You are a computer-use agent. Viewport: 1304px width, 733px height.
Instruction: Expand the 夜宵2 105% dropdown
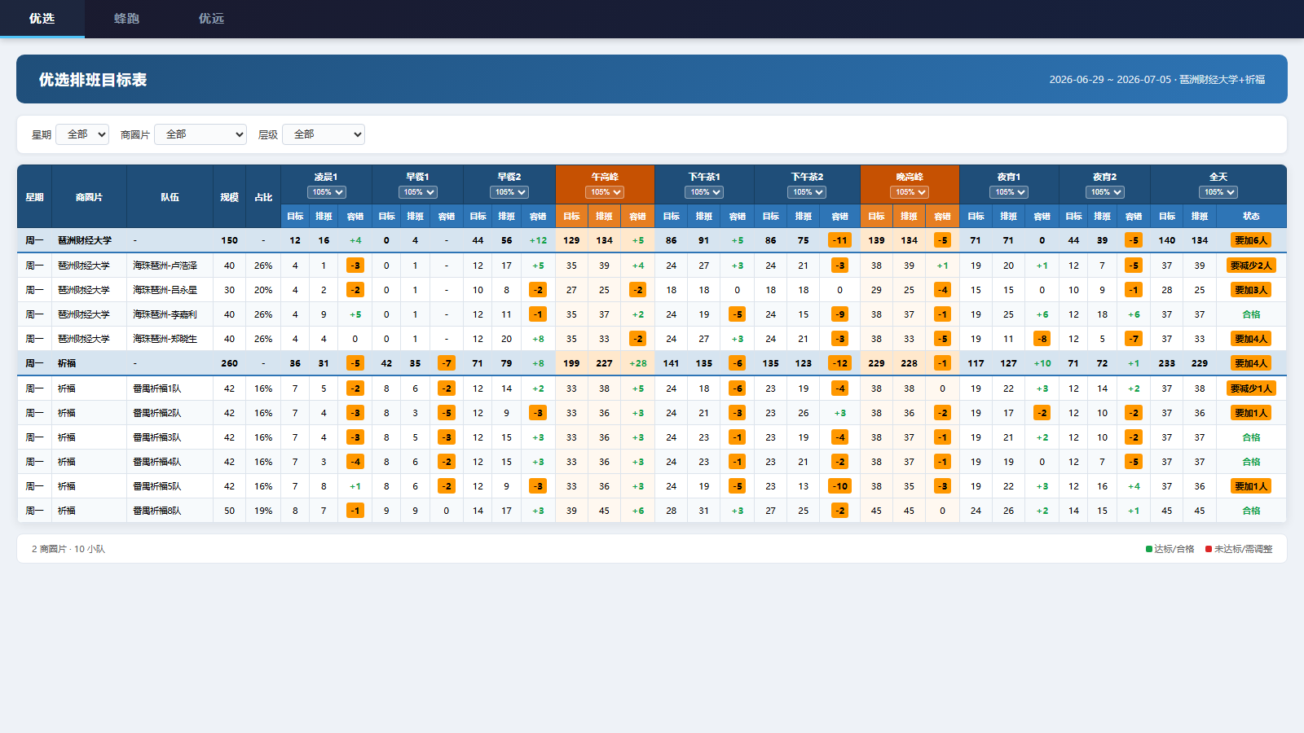click(1105, 192)
